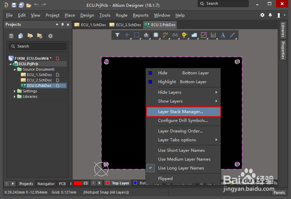Select the Place Polygon Plane tool

click(x=194, y=35)
